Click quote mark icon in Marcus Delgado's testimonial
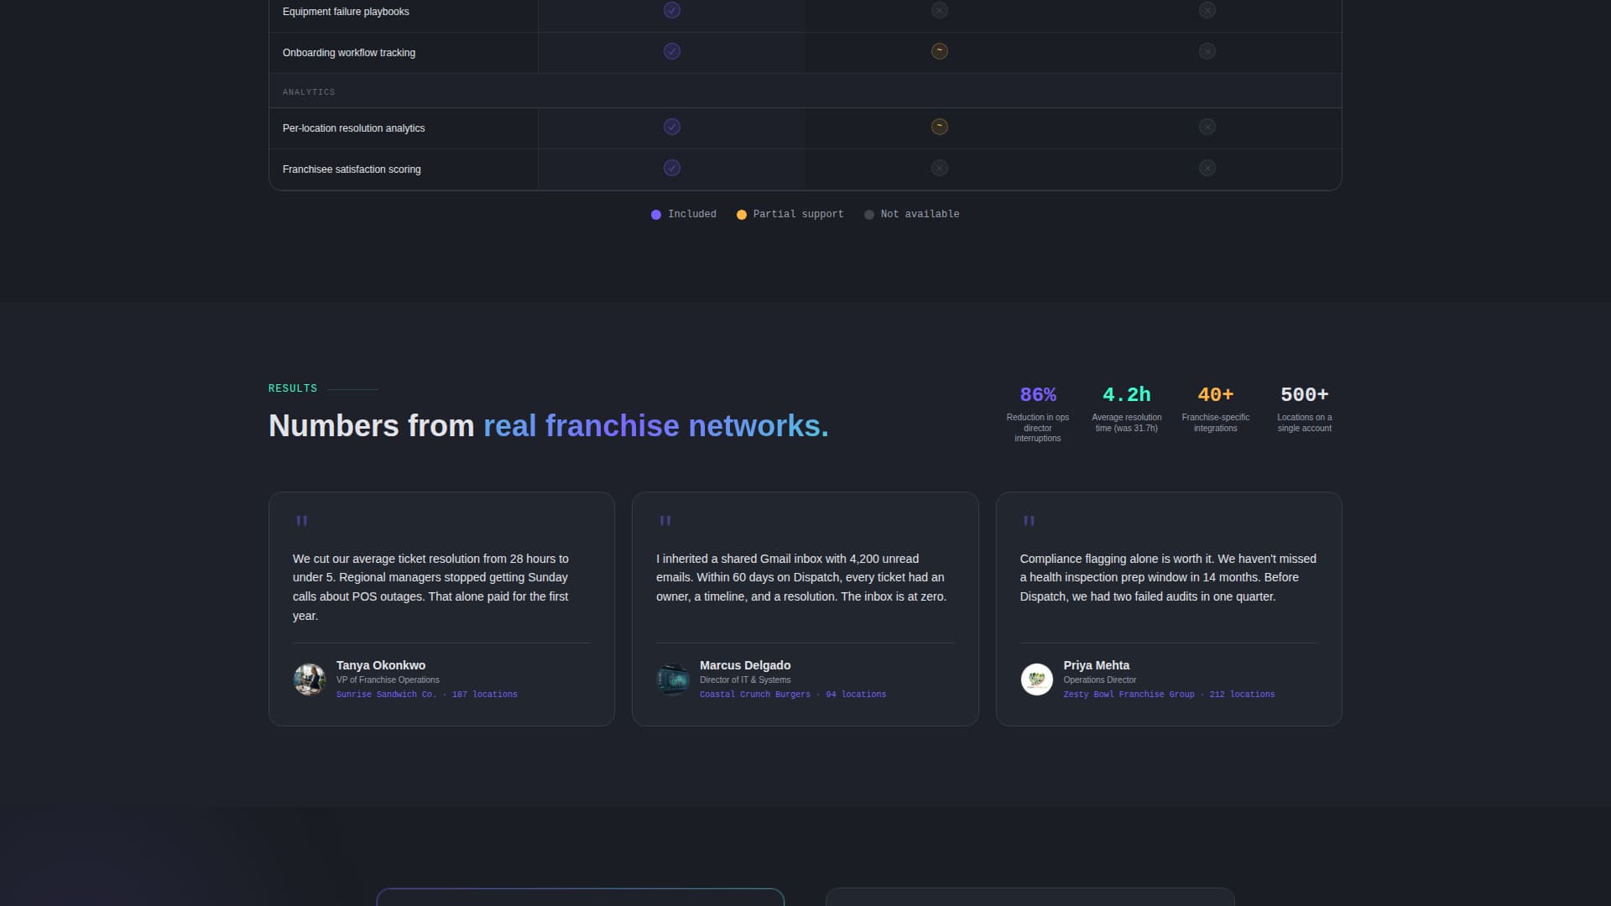The width and height of the screenshot is (1611, 906). pyautogui.click(x=665, y=521)
